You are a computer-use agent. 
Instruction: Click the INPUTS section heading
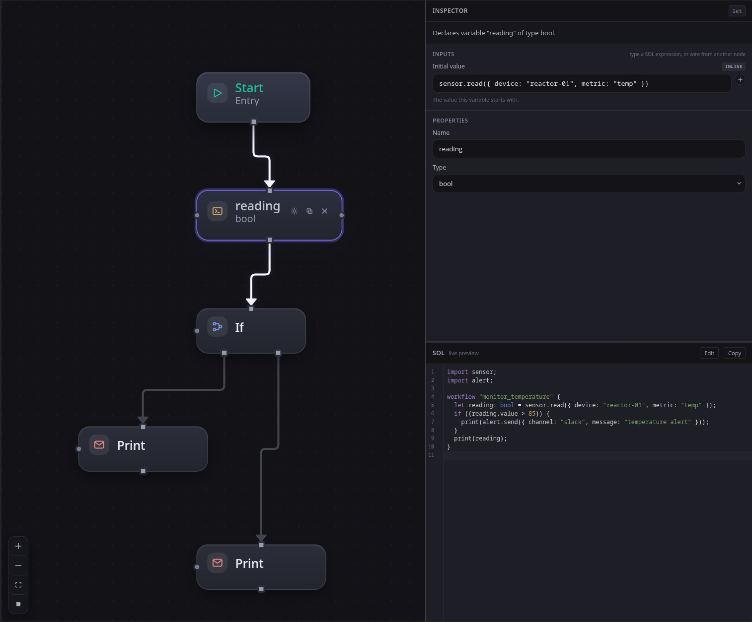click(444, 54)
